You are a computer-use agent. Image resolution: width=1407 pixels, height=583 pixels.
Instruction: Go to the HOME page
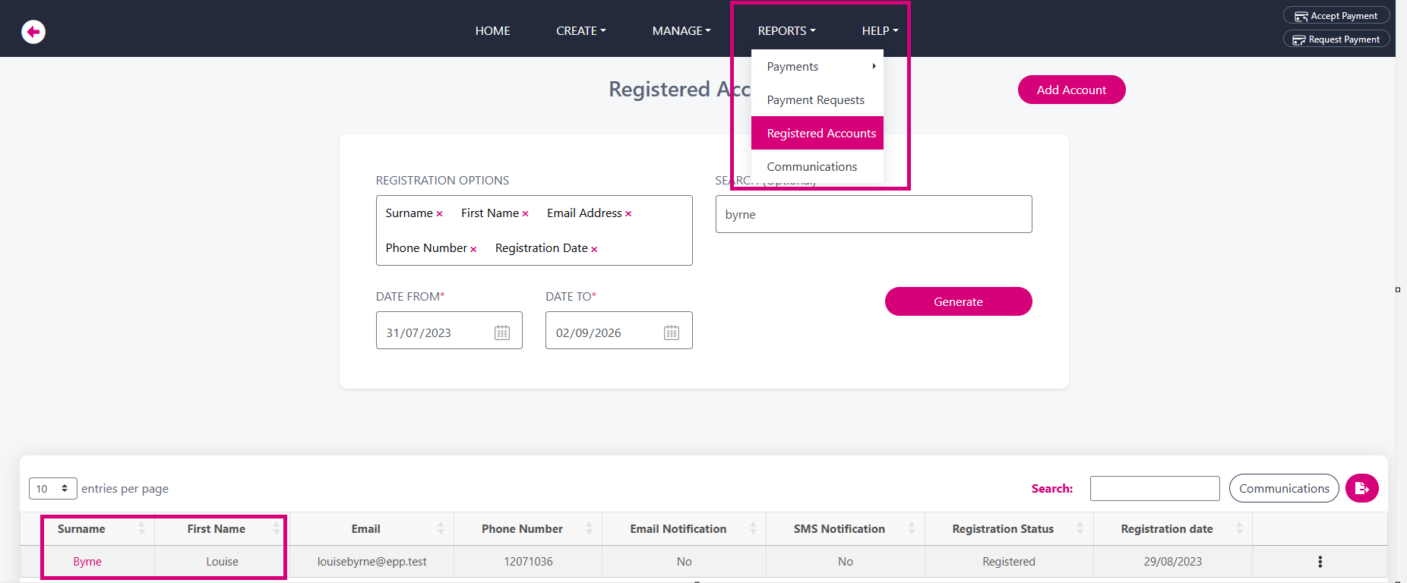tap(493, 31)
